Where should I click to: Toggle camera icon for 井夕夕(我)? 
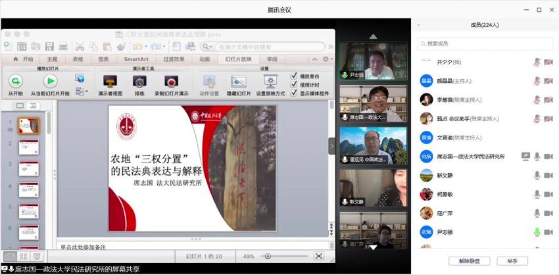pyautogui.click(x=548, y=62)
